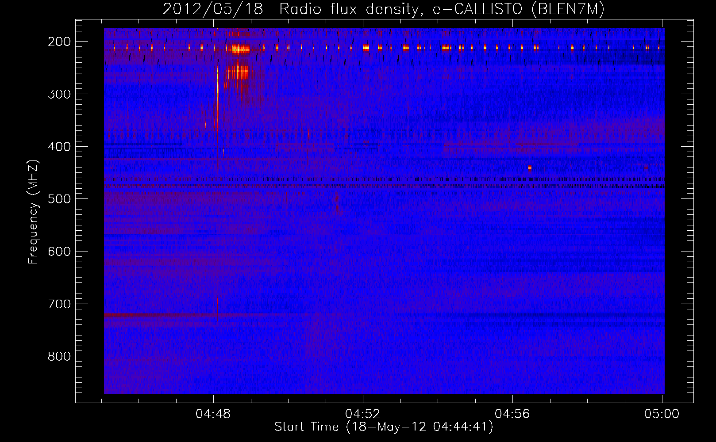Click the 600 frequency tick label
716x442 pixels.
[x=59, y=251]
